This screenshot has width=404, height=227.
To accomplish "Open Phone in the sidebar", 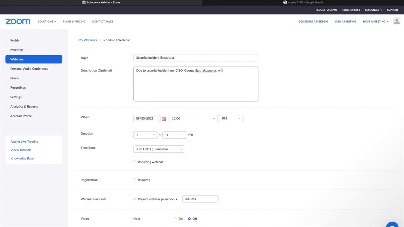I will [15, 78].
